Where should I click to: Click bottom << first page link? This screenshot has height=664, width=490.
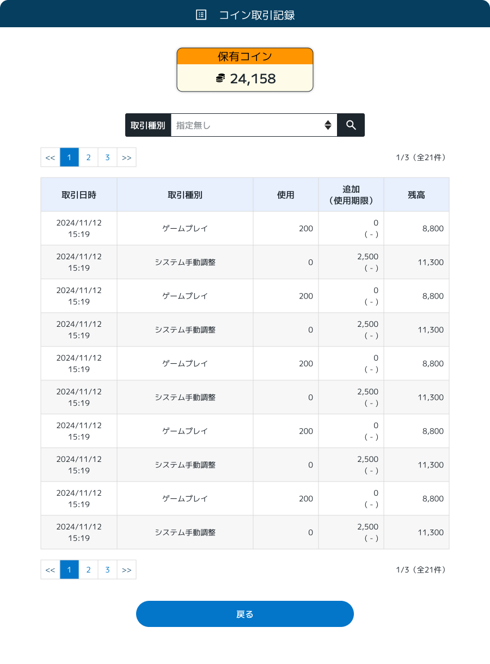pos(50,570)
